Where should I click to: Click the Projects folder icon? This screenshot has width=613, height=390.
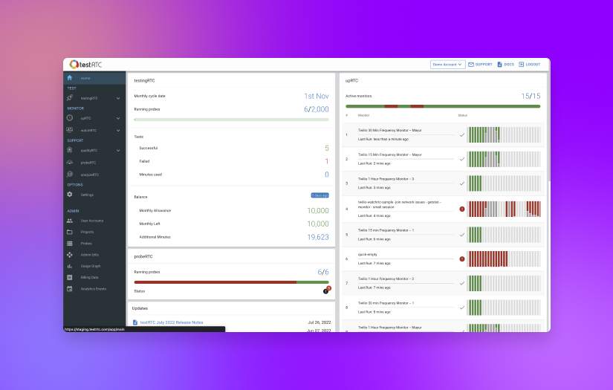pyautogui.click(x=70, y=232)
